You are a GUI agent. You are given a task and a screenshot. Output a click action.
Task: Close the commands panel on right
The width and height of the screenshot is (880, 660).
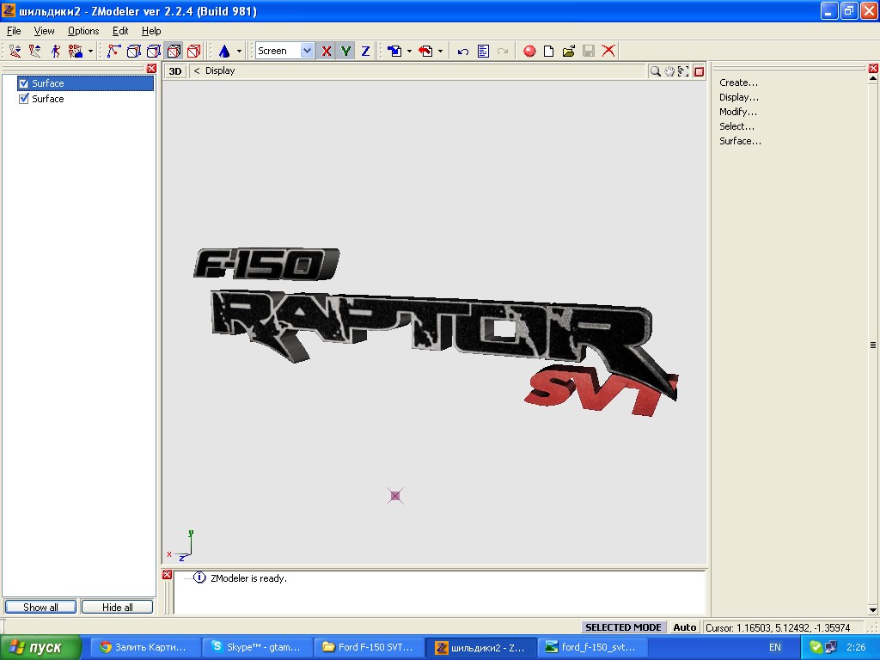coord(873,69)
